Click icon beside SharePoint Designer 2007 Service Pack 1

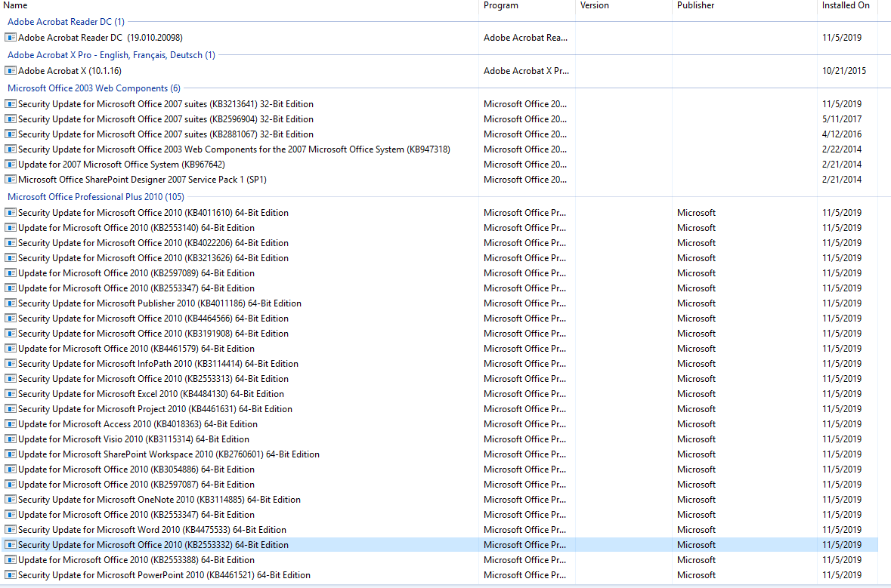point(11,180)
